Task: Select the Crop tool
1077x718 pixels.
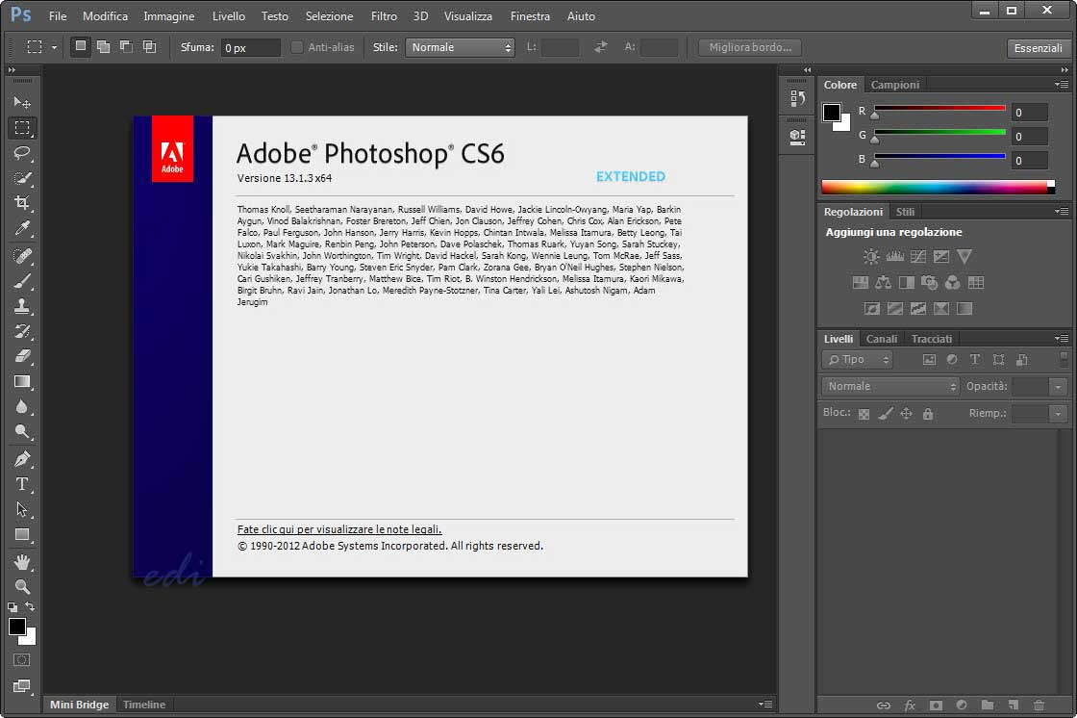Action: pyautogui.click(x=22, y=203)
